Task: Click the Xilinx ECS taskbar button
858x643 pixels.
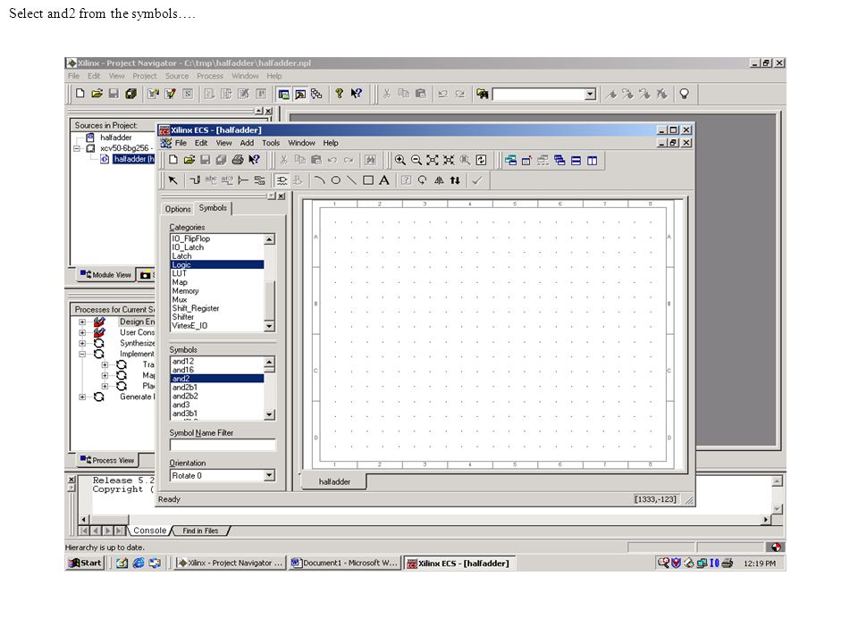Action: click(x=459, y=563)
